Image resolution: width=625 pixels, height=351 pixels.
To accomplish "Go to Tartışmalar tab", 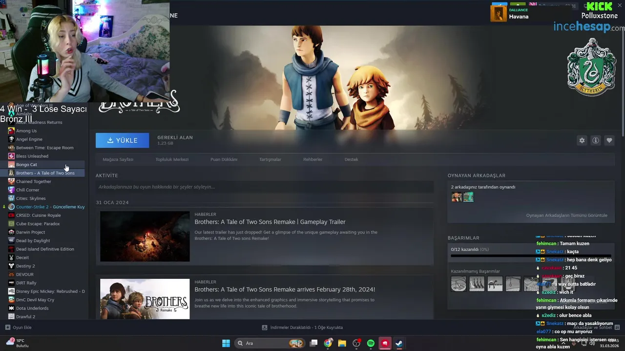I will tap(270, 159).
